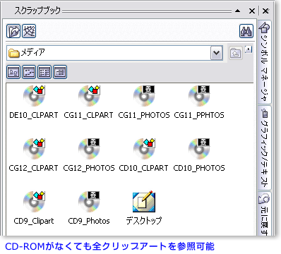Open the CD9_Clipart disc icon
This screenshot has height=254, width=281.
coord(34,202)
